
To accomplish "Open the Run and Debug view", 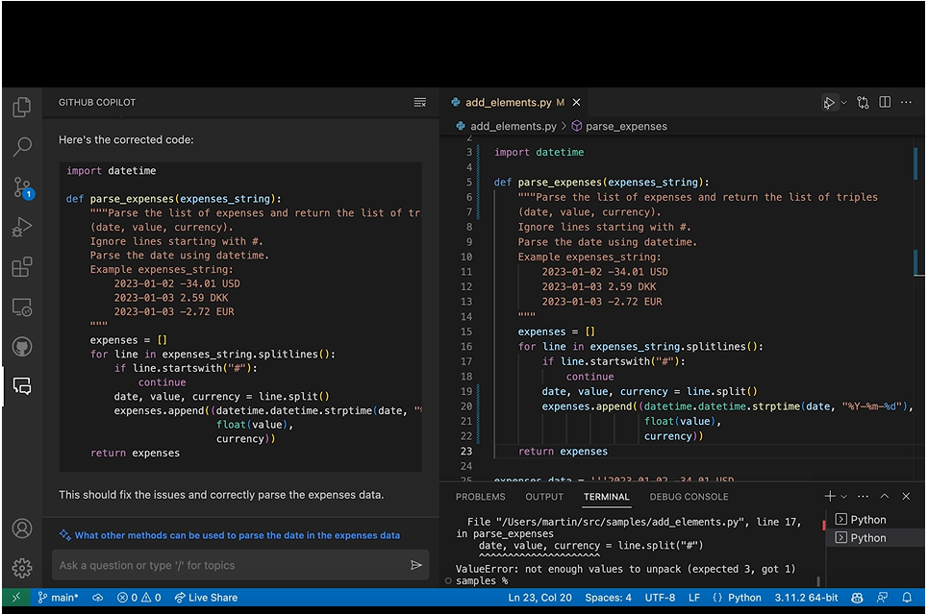I will (22, 227).
